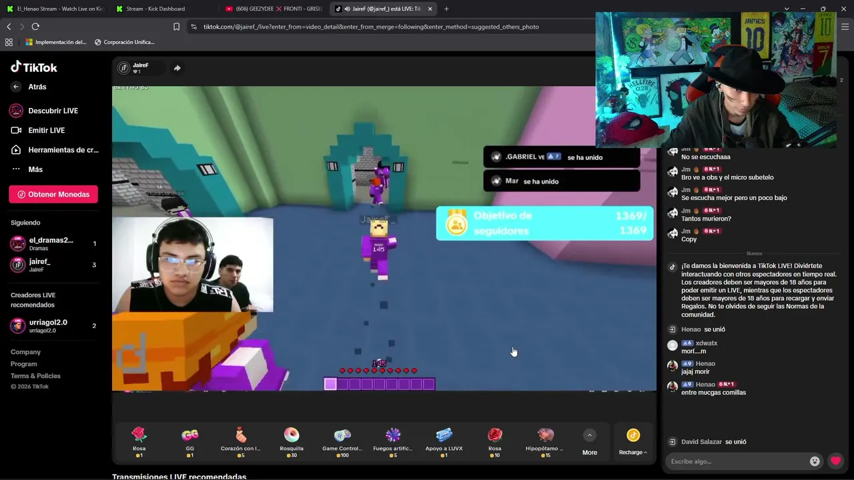Viewport: 854px width, 480px height.
Task: Click David Salazar in the chat
Action: click(x=701, y=442)
